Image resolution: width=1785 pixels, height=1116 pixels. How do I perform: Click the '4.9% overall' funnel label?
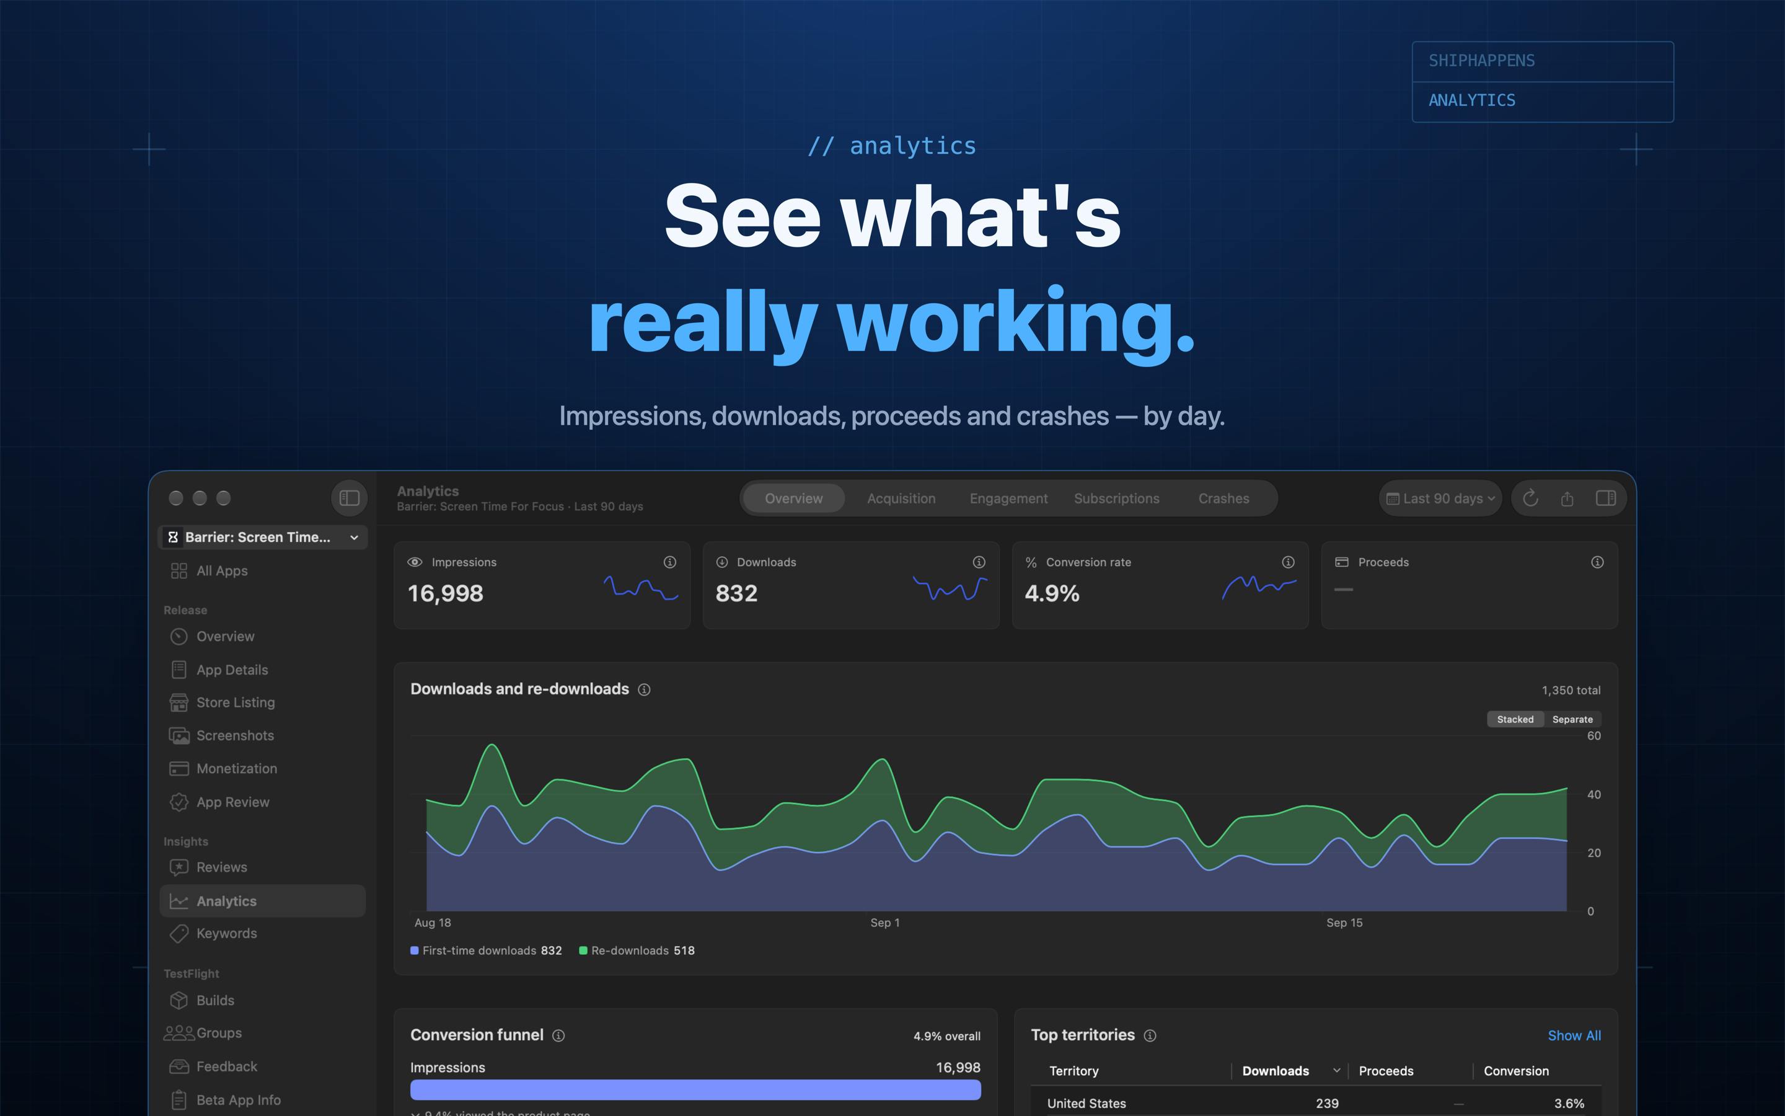pos(947,1036)
